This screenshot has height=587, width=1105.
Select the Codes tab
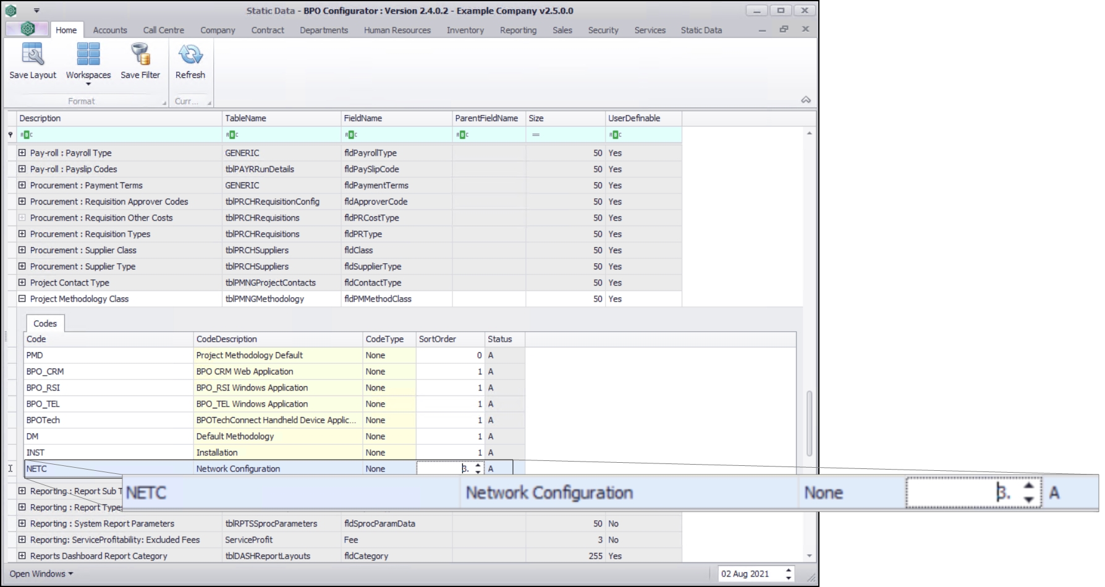[45, 323]
